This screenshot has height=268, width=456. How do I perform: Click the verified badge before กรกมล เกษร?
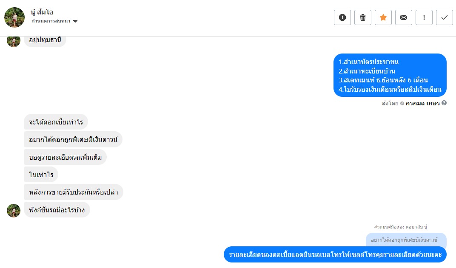402,103
